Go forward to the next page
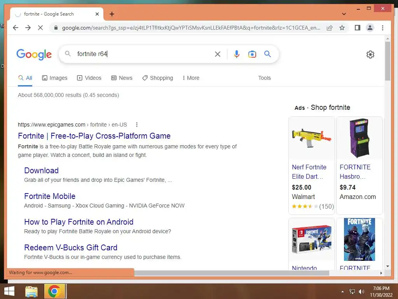Viewport: 398px width, 299px height. [28, 28]
